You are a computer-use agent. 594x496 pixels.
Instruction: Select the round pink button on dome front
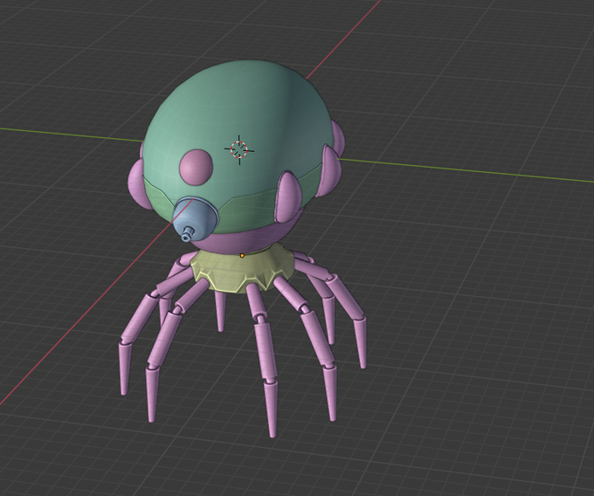[196, 167]
